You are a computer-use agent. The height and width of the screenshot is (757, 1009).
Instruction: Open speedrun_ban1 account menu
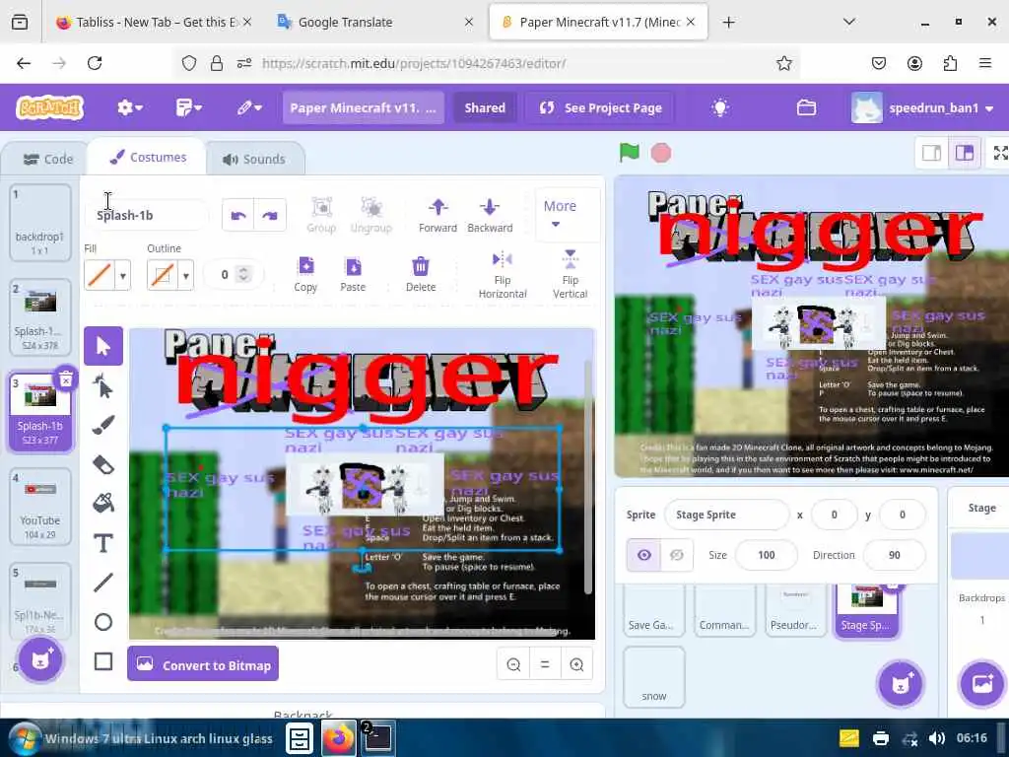point(922,107)
